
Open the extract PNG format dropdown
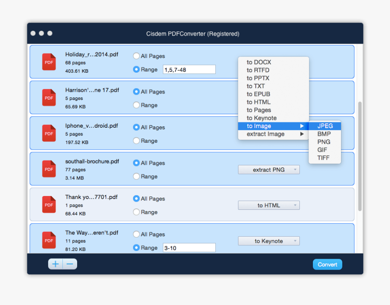(269, 170)
